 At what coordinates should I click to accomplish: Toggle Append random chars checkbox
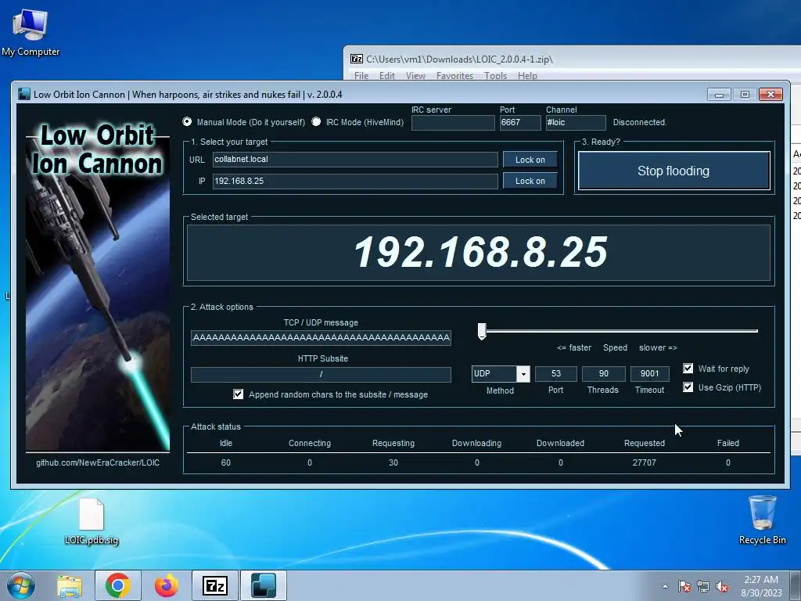click(x=238, y=394)
